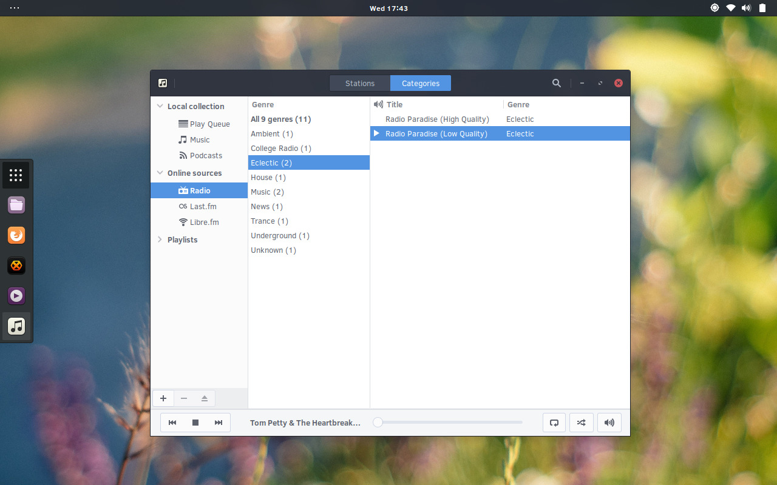Select the Trance (1) genre
The image size is (777, 485).
pos(309,221)
